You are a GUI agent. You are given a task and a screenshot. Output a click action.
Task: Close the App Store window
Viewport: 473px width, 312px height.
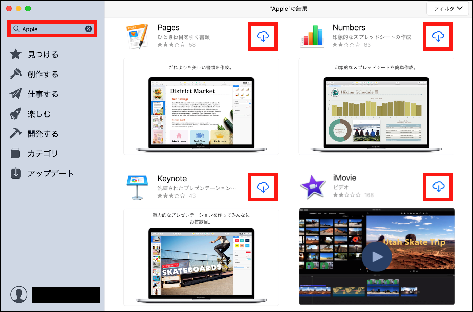pos(9,8)
